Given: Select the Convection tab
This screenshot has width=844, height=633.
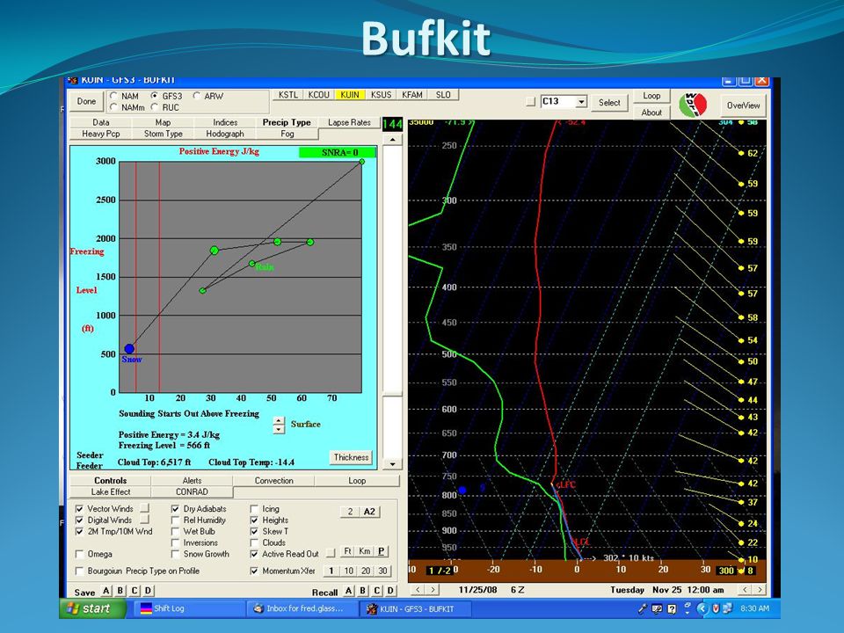Looking at the screenshot, I should point(274,480).
